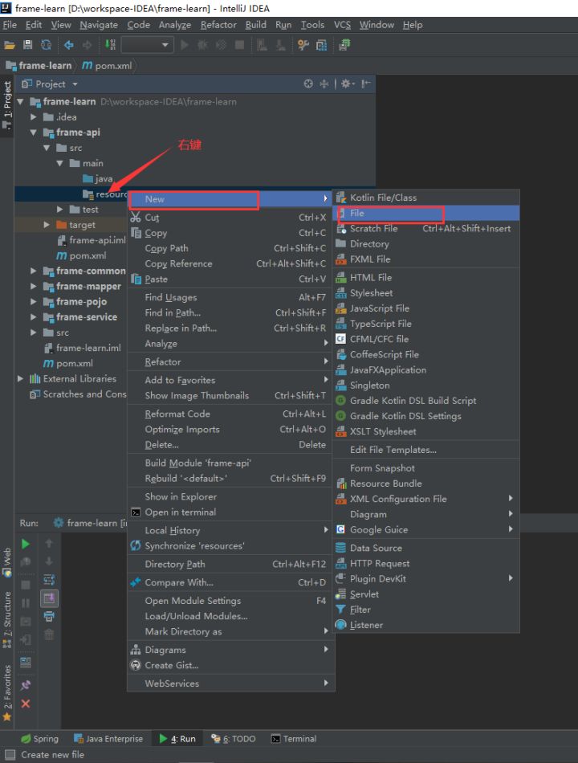Open the 6: TODO tool tab
The width and height of the screenshot is (578, 763).
[233, 739]
